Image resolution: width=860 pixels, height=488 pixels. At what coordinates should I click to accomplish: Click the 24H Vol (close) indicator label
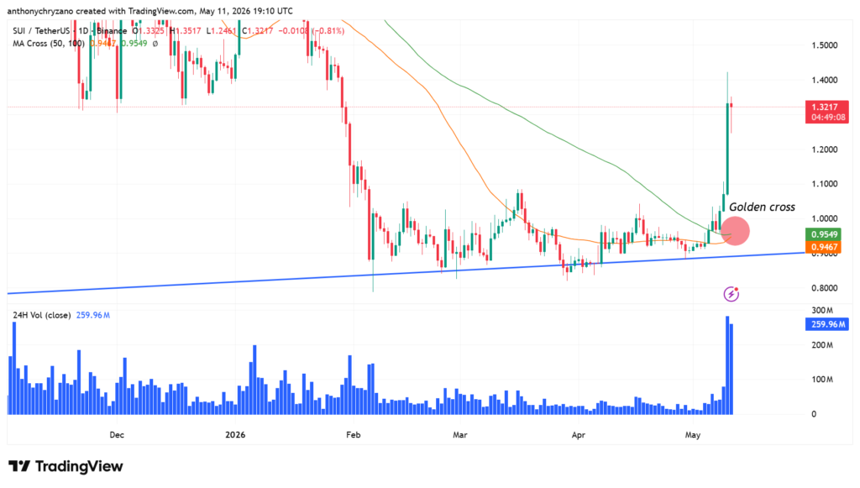[x=42, y=315]
